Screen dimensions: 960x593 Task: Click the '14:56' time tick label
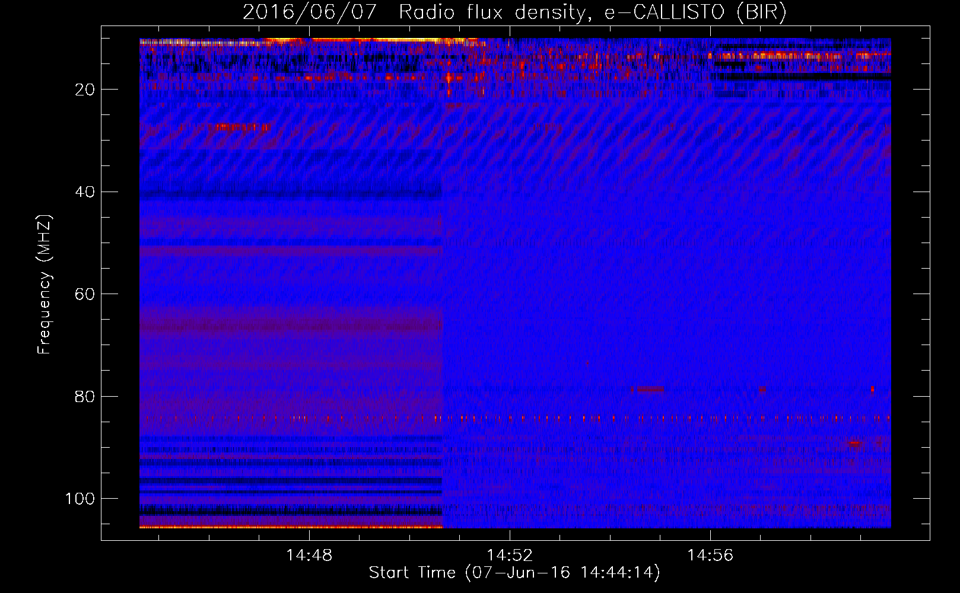(x=710, y=556)
